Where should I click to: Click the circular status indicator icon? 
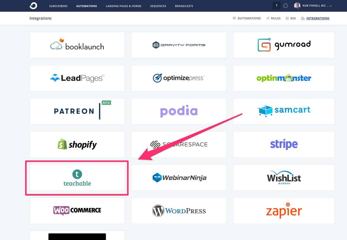(286, 6)
